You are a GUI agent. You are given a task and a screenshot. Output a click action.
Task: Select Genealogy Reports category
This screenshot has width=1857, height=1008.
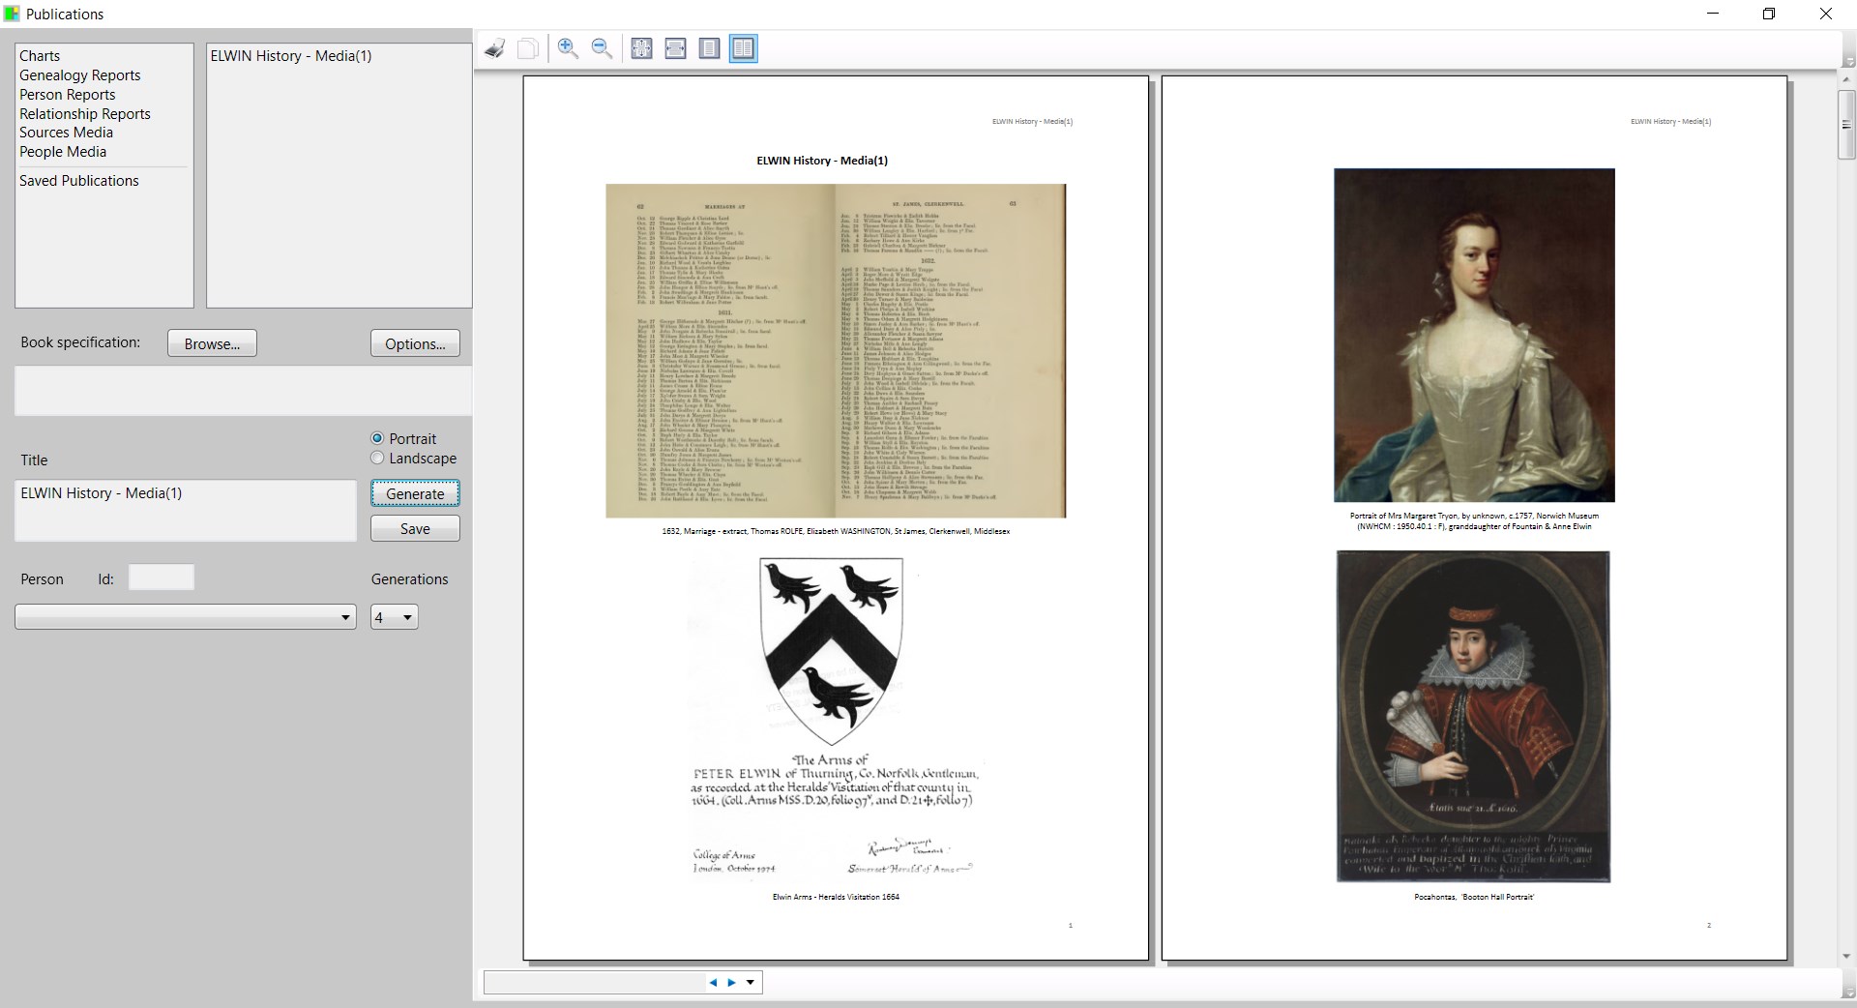click(x=80, y=75)
